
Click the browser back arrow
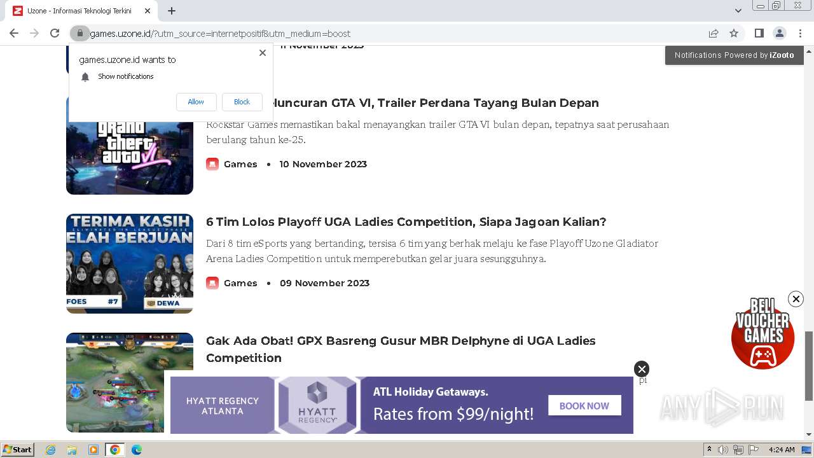(x=14, y=33)
